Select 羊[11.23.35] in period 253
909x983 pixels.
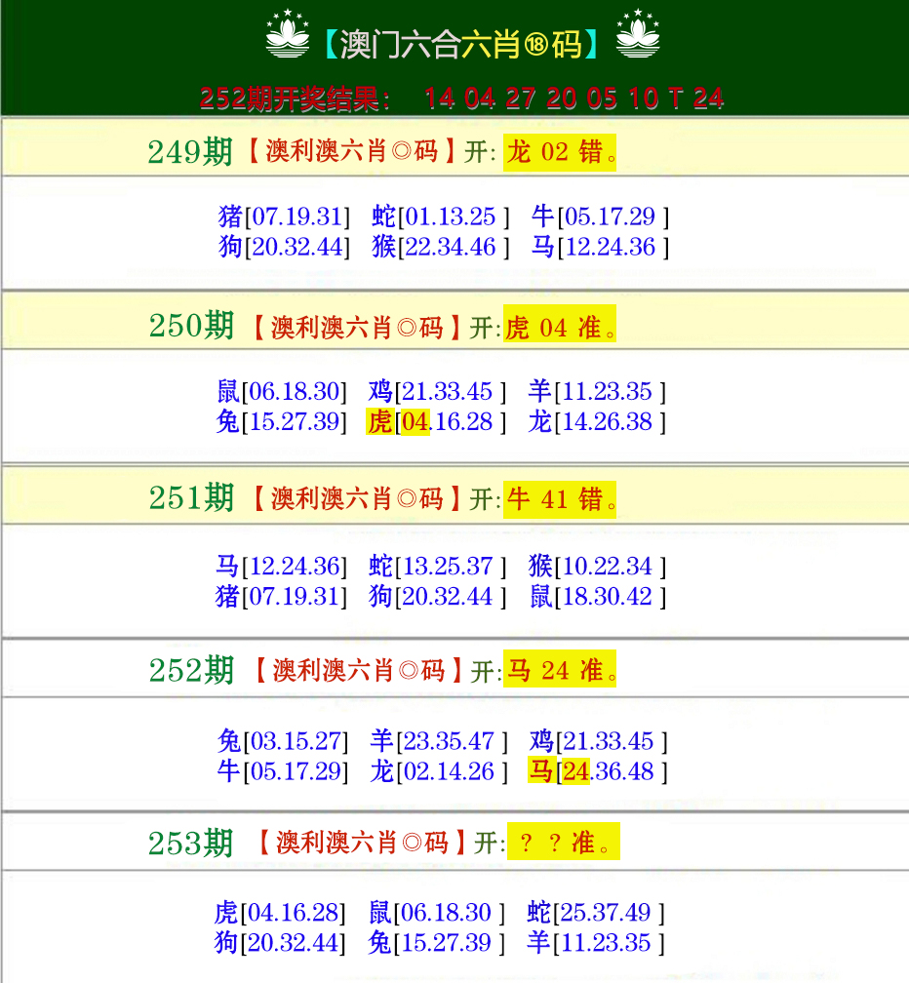click(596, 942)
